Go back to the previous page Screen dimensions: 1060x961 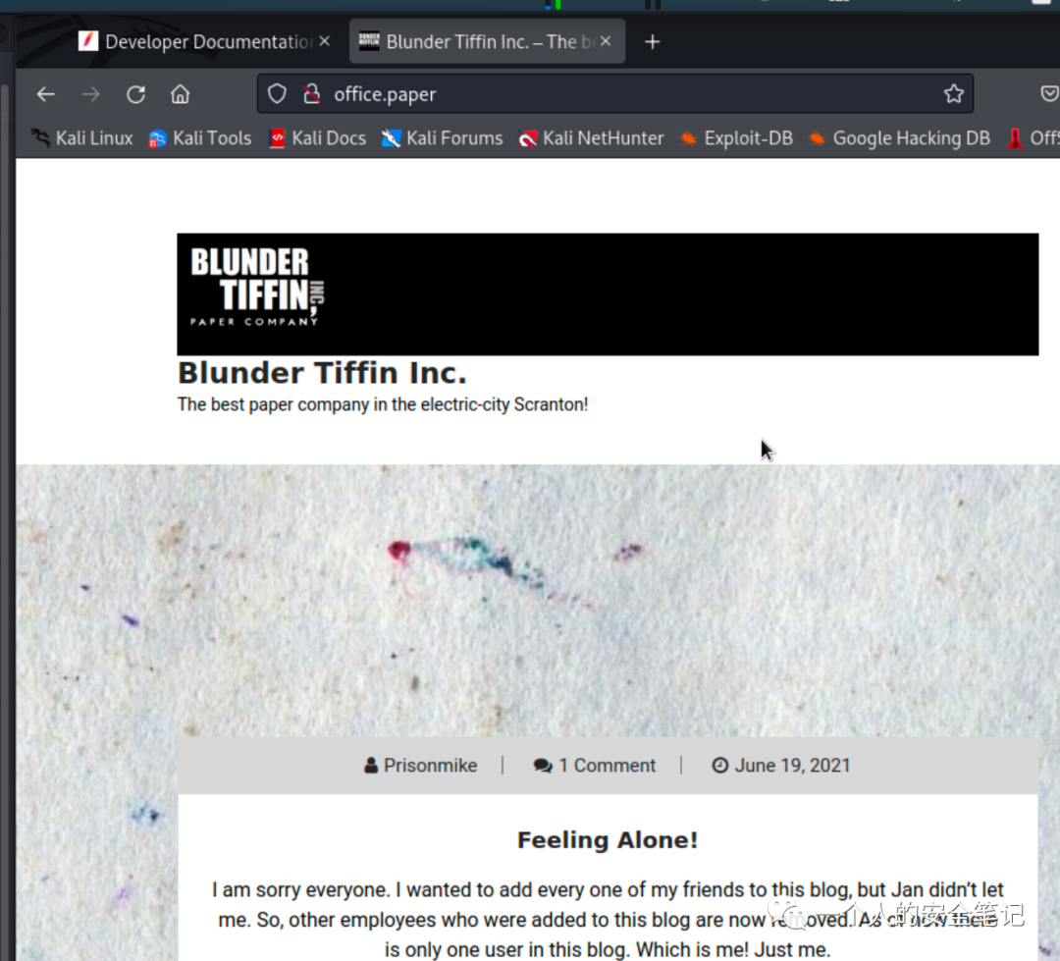pyautogui.click(x=46, y=94)
